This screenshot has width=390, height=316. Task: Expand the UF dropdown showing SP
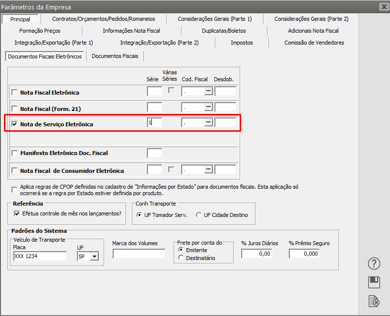point(94,256)
